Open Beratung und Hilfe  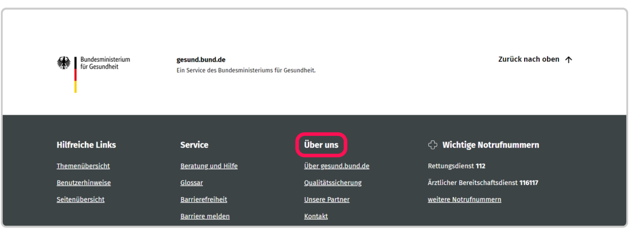[x=209, y=166]
